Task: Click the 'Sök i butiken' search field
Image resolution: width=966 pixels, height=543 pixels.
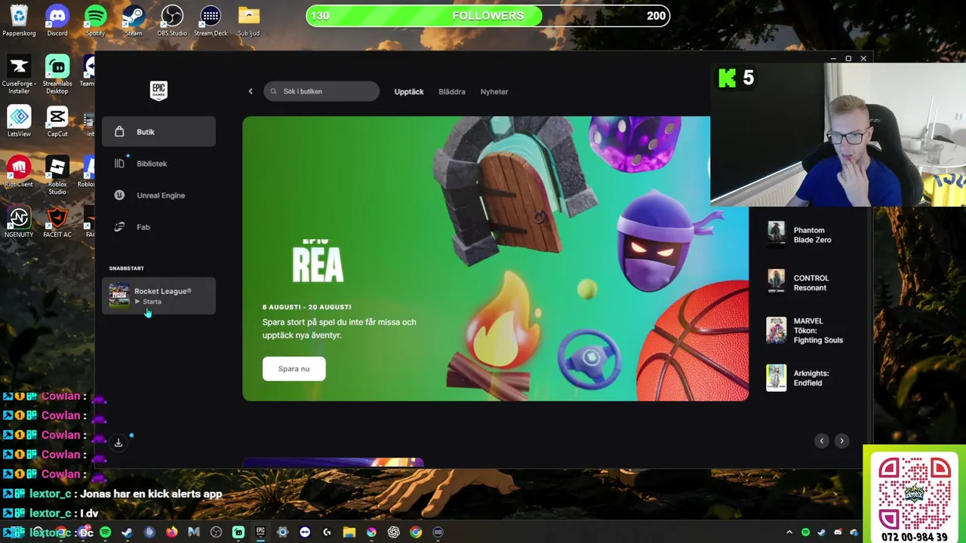Action: [321, 91]
